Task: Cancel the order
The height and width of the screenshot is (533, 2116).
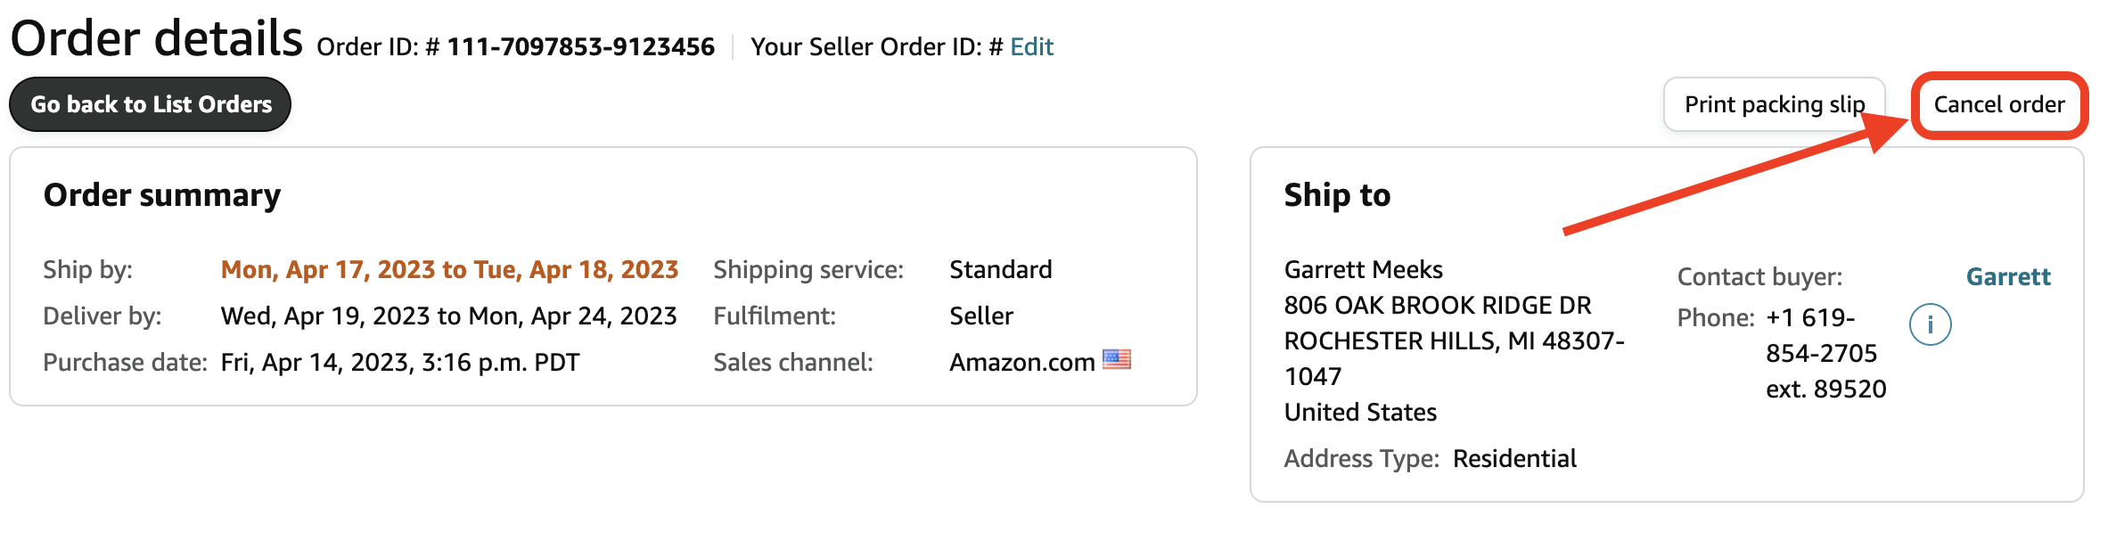Action: 1998,104
